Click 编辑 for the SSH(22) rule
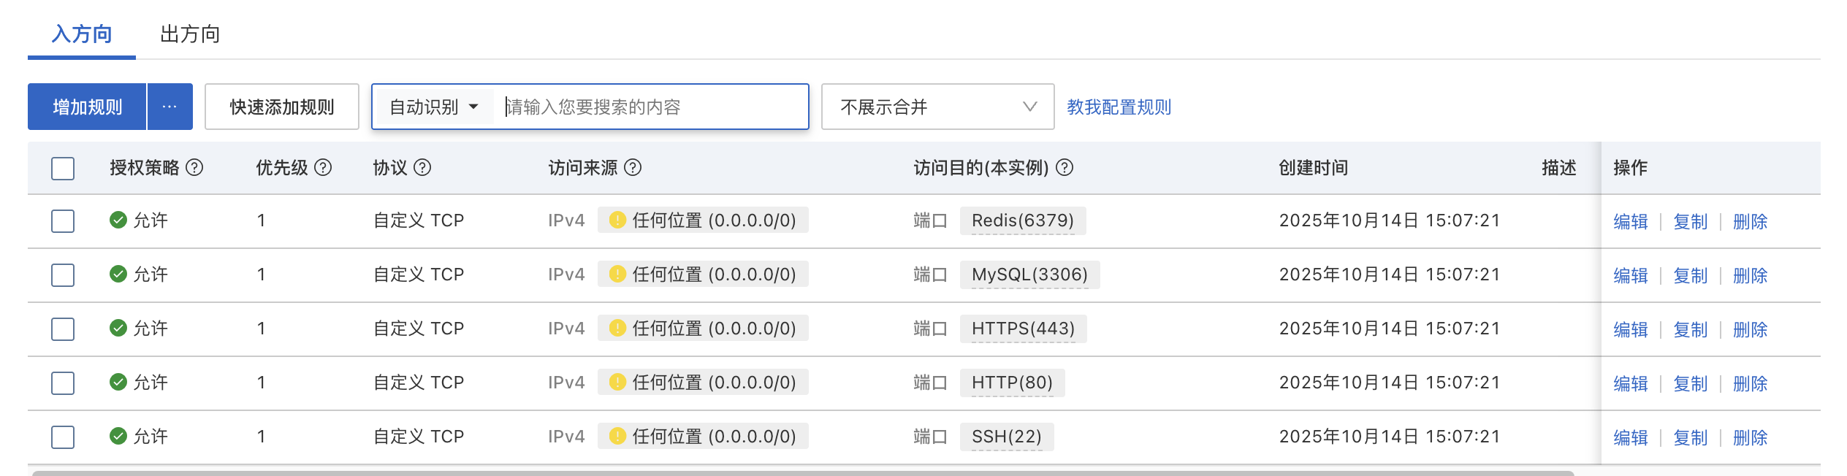 point(1631,437)
